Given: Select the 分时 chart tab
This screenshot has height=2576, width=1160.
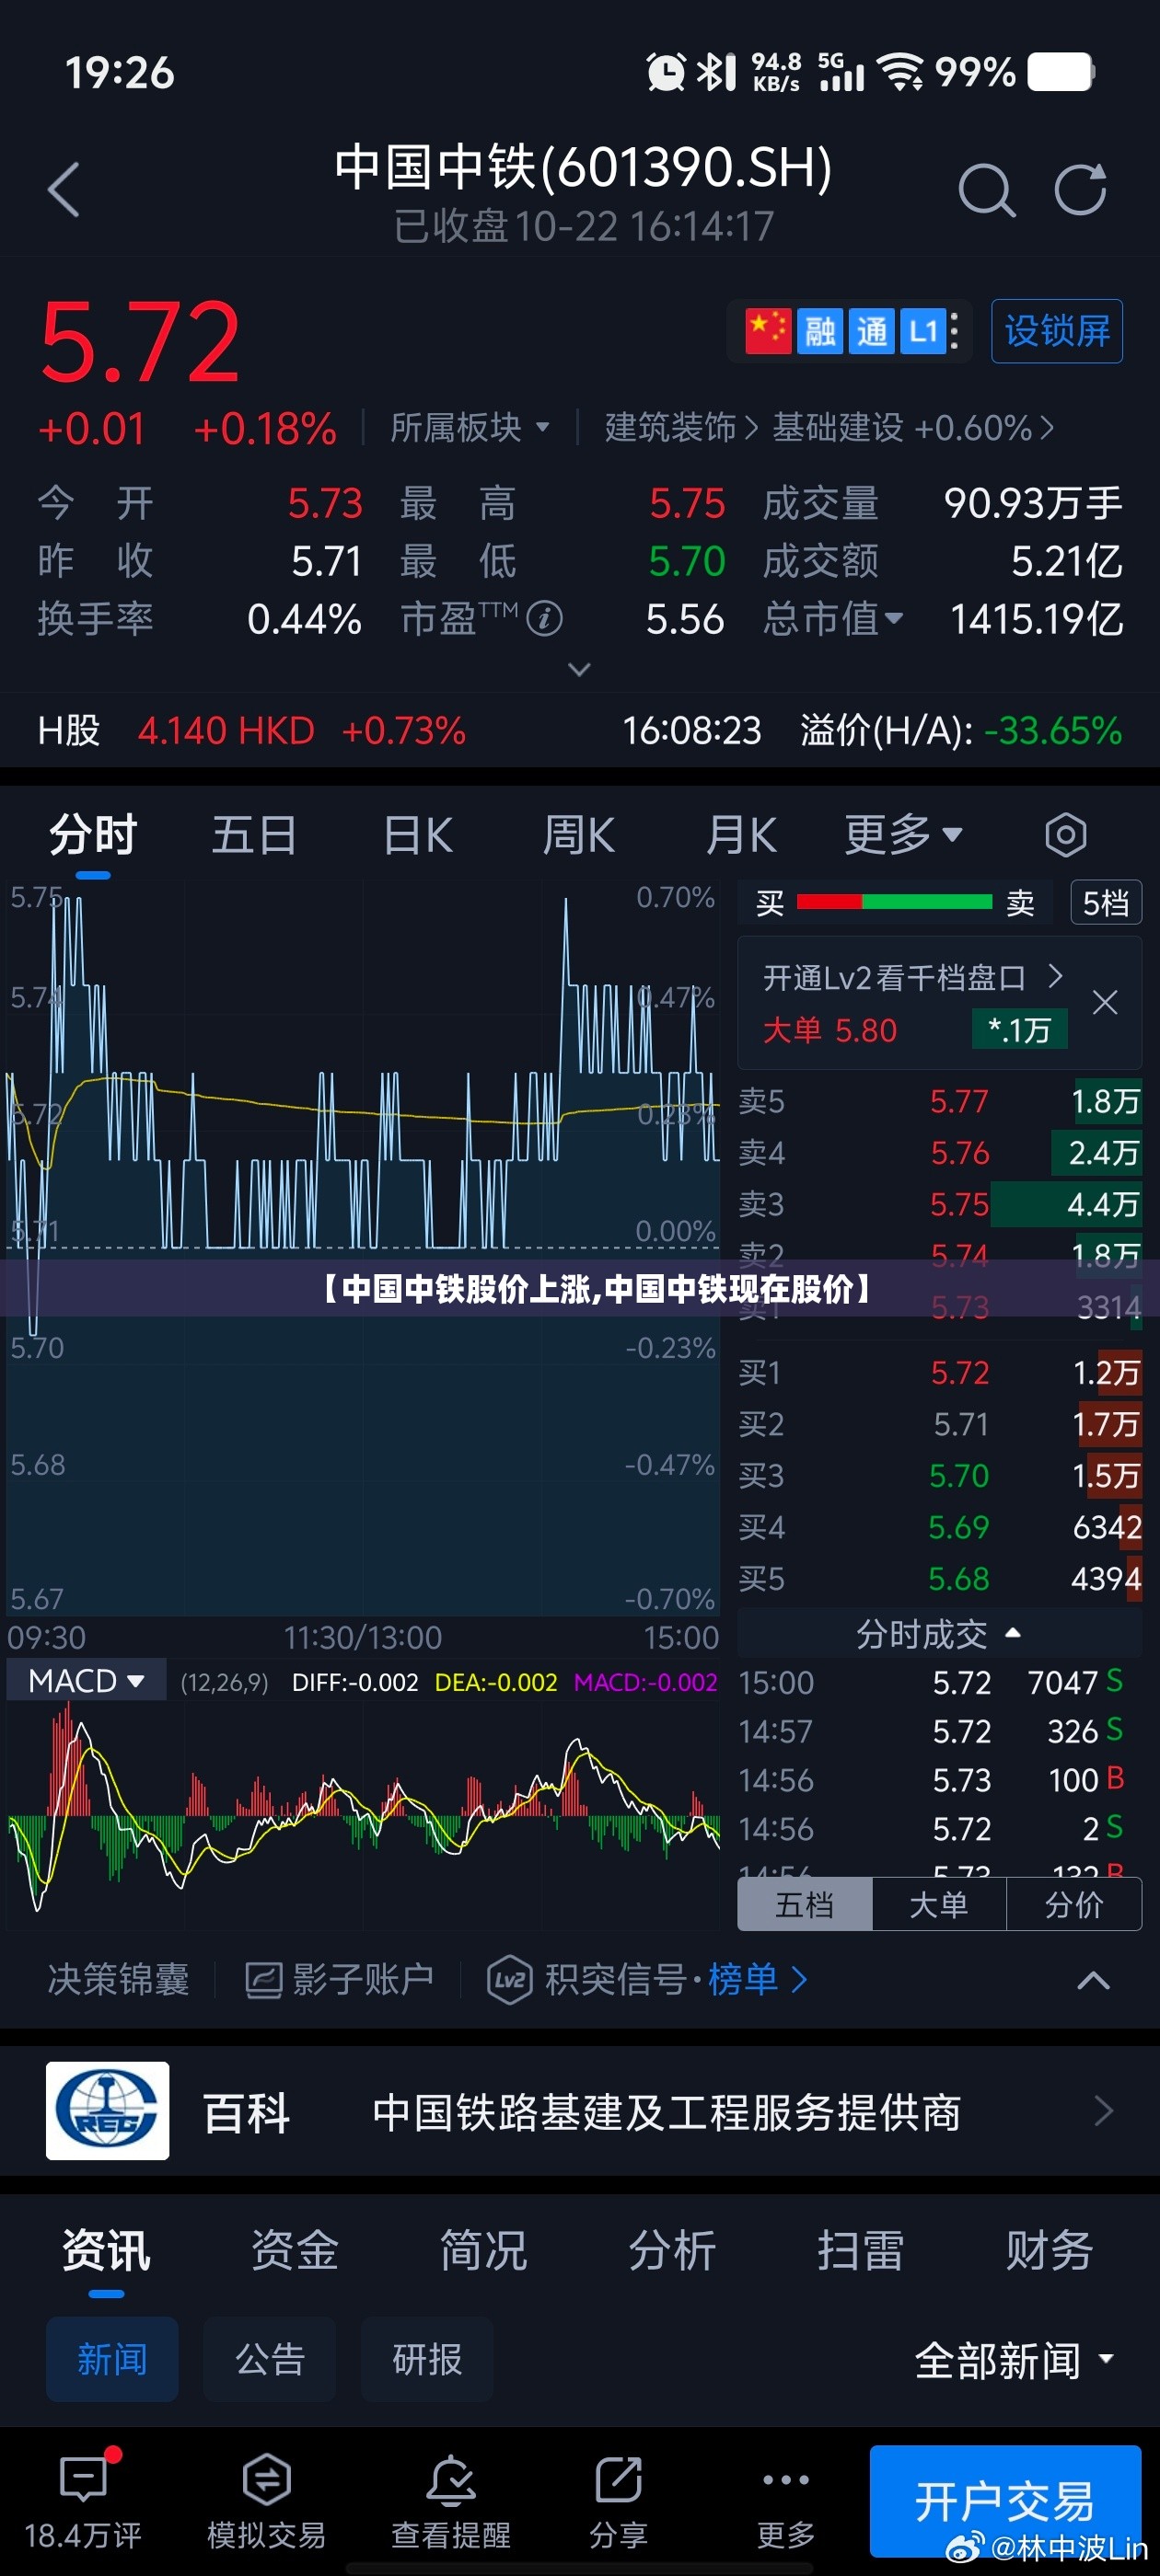Looking at the screenshot, I should [93, 834].
